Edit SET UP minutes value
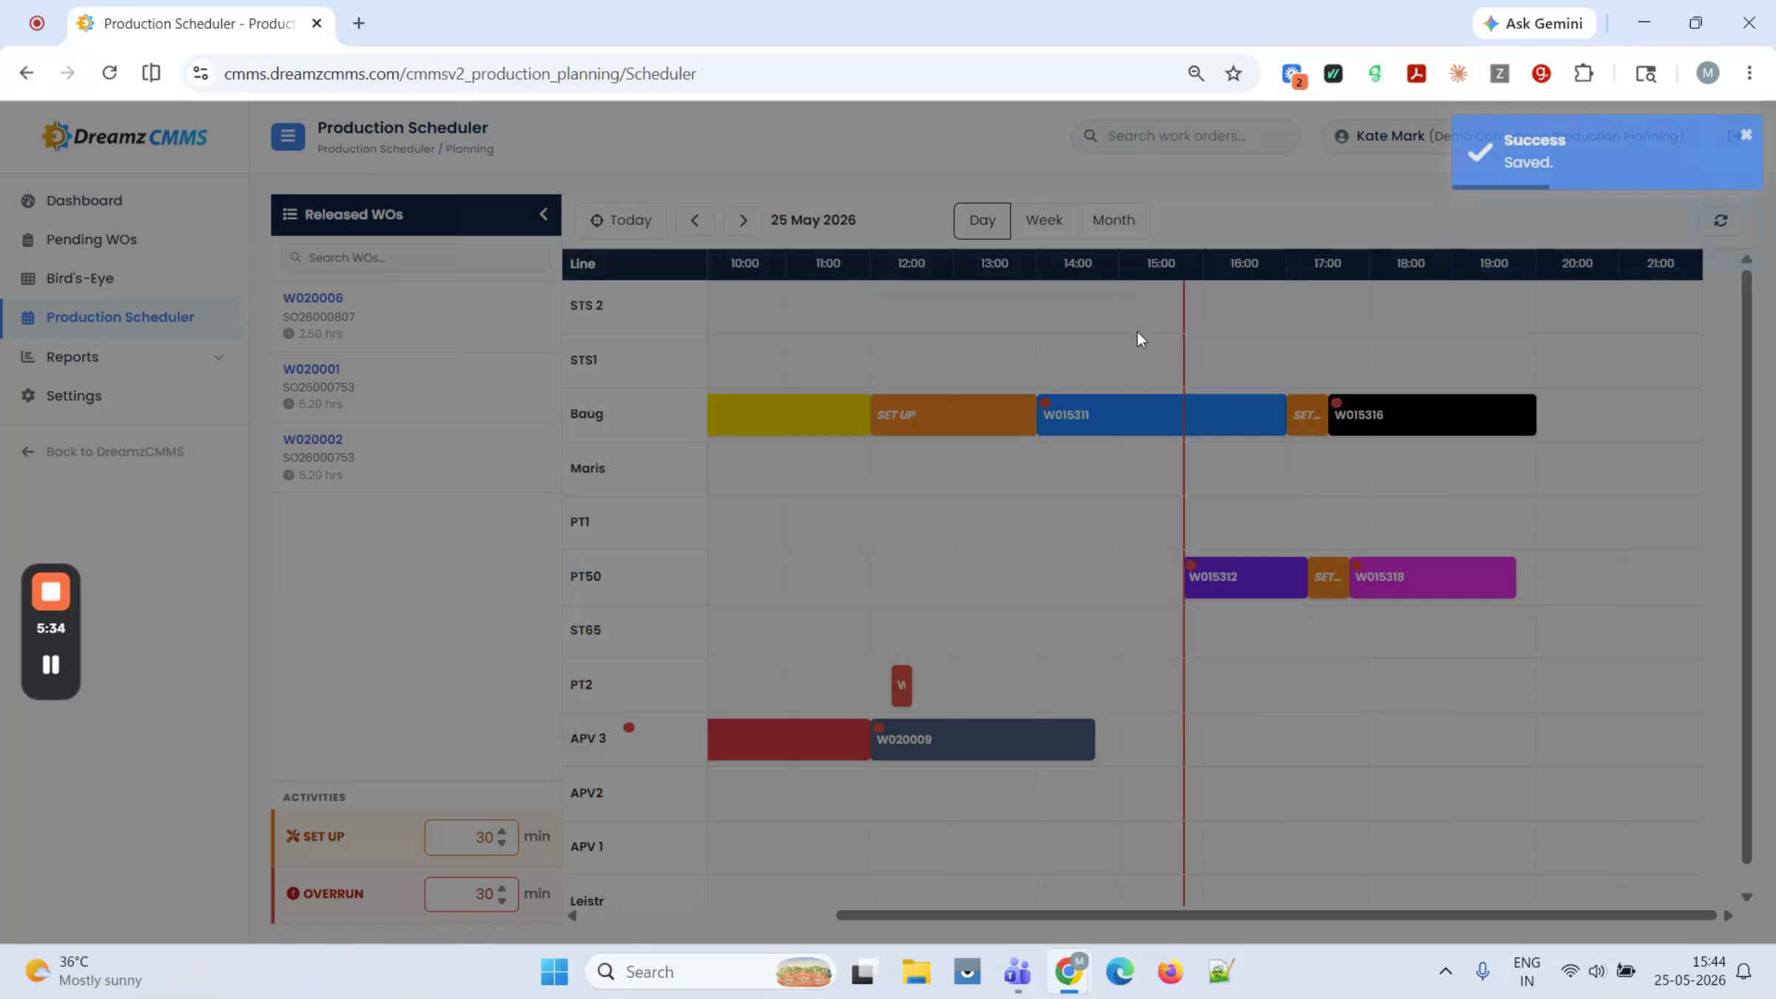Screen dimensions: 1776x999 pos(471,838)
